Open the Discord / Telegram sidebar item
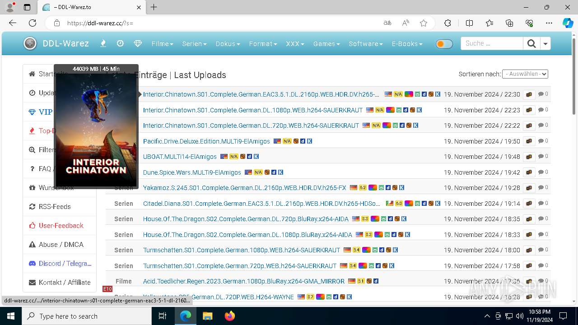 coord(60,263)
